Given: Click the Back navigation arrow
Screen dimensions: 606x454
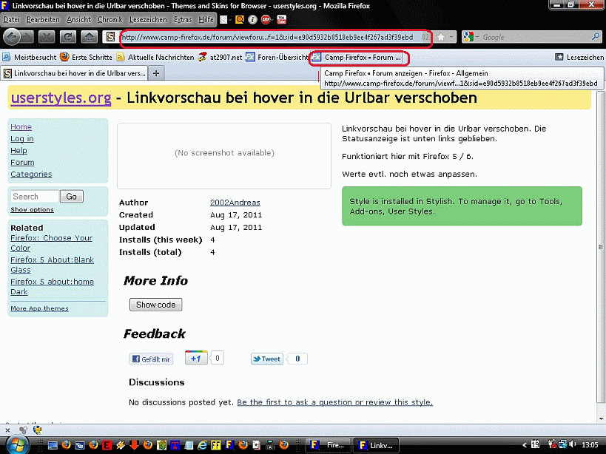Looking at the screenshot, I should (x=11, y=37).
